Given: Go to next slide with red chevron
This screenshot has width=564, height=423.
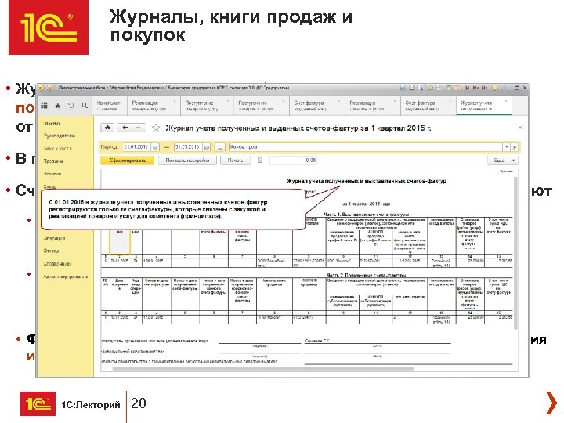Looking at the screenshot, I should [551, 403].
